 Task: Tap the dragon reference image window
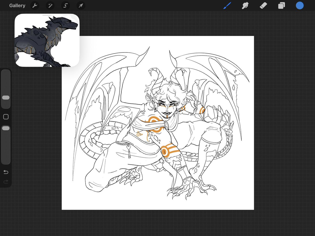[47, 40]
